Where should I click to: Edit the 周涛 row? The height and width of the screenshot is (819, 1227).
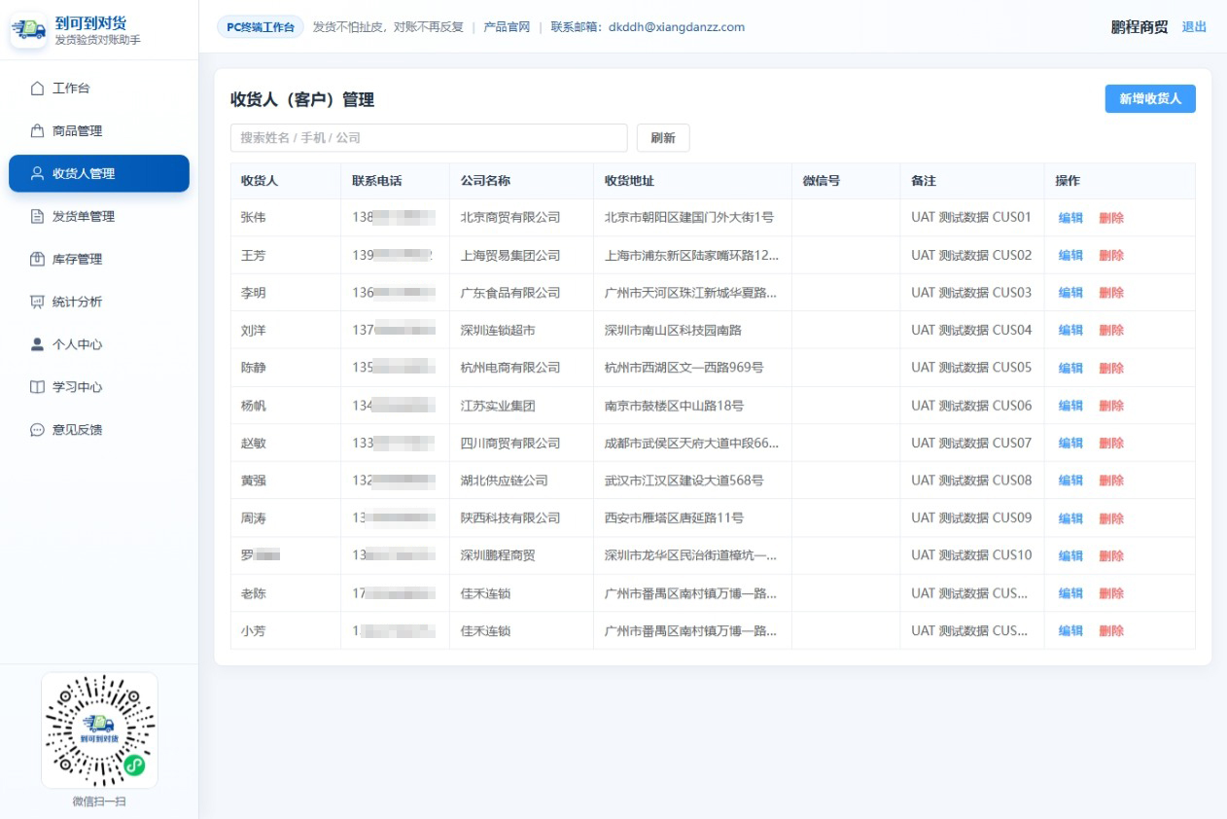pos(1070,518)
